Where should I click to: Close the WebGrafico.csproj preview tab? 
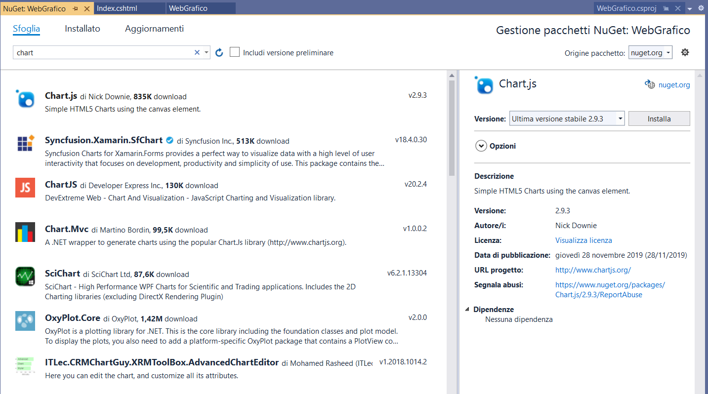(x=678, y=8)
